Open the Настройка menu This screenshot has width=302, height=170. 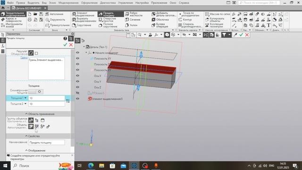coord(142,3)
